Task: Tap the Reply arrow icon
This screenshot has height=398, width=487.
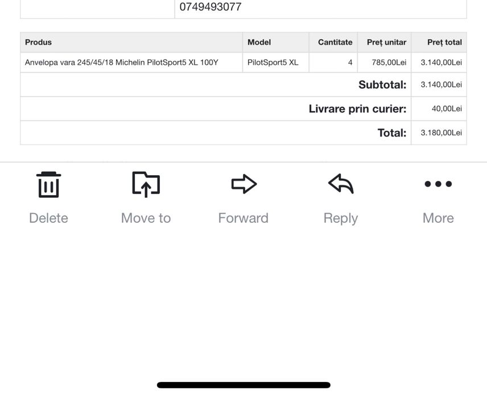Action: 341,184
